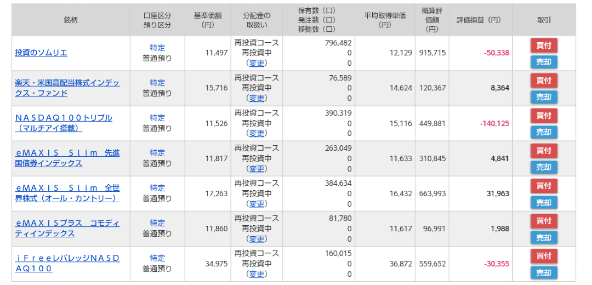Click 売却 button for 投資のソムリエ
Viewport: 592px width, 285px height.
544,62
